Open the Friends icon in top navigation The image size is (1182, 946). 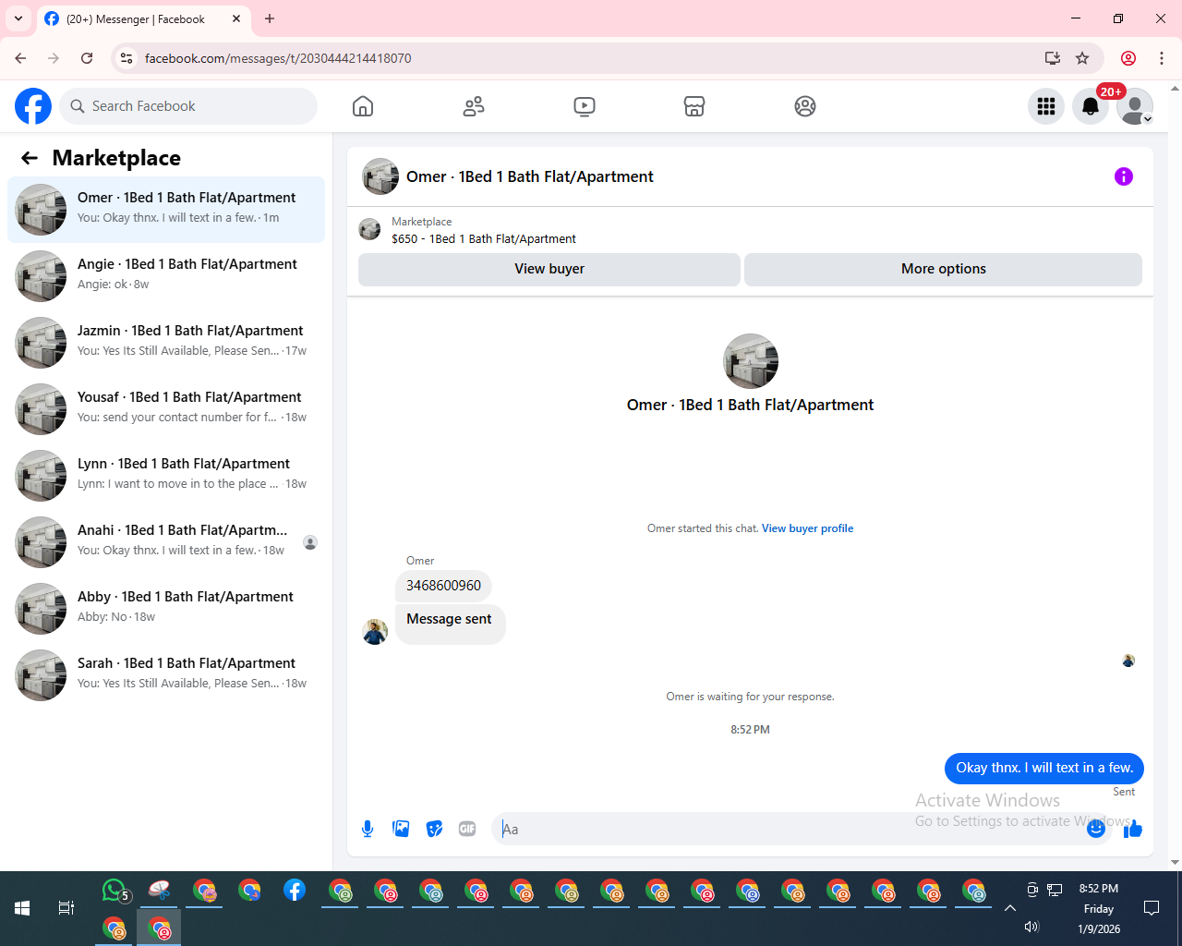coord(474,106)
